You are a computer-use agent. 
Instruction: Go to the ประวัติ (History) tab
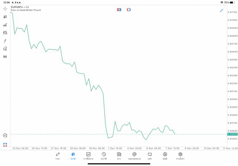tap(104, 156)
